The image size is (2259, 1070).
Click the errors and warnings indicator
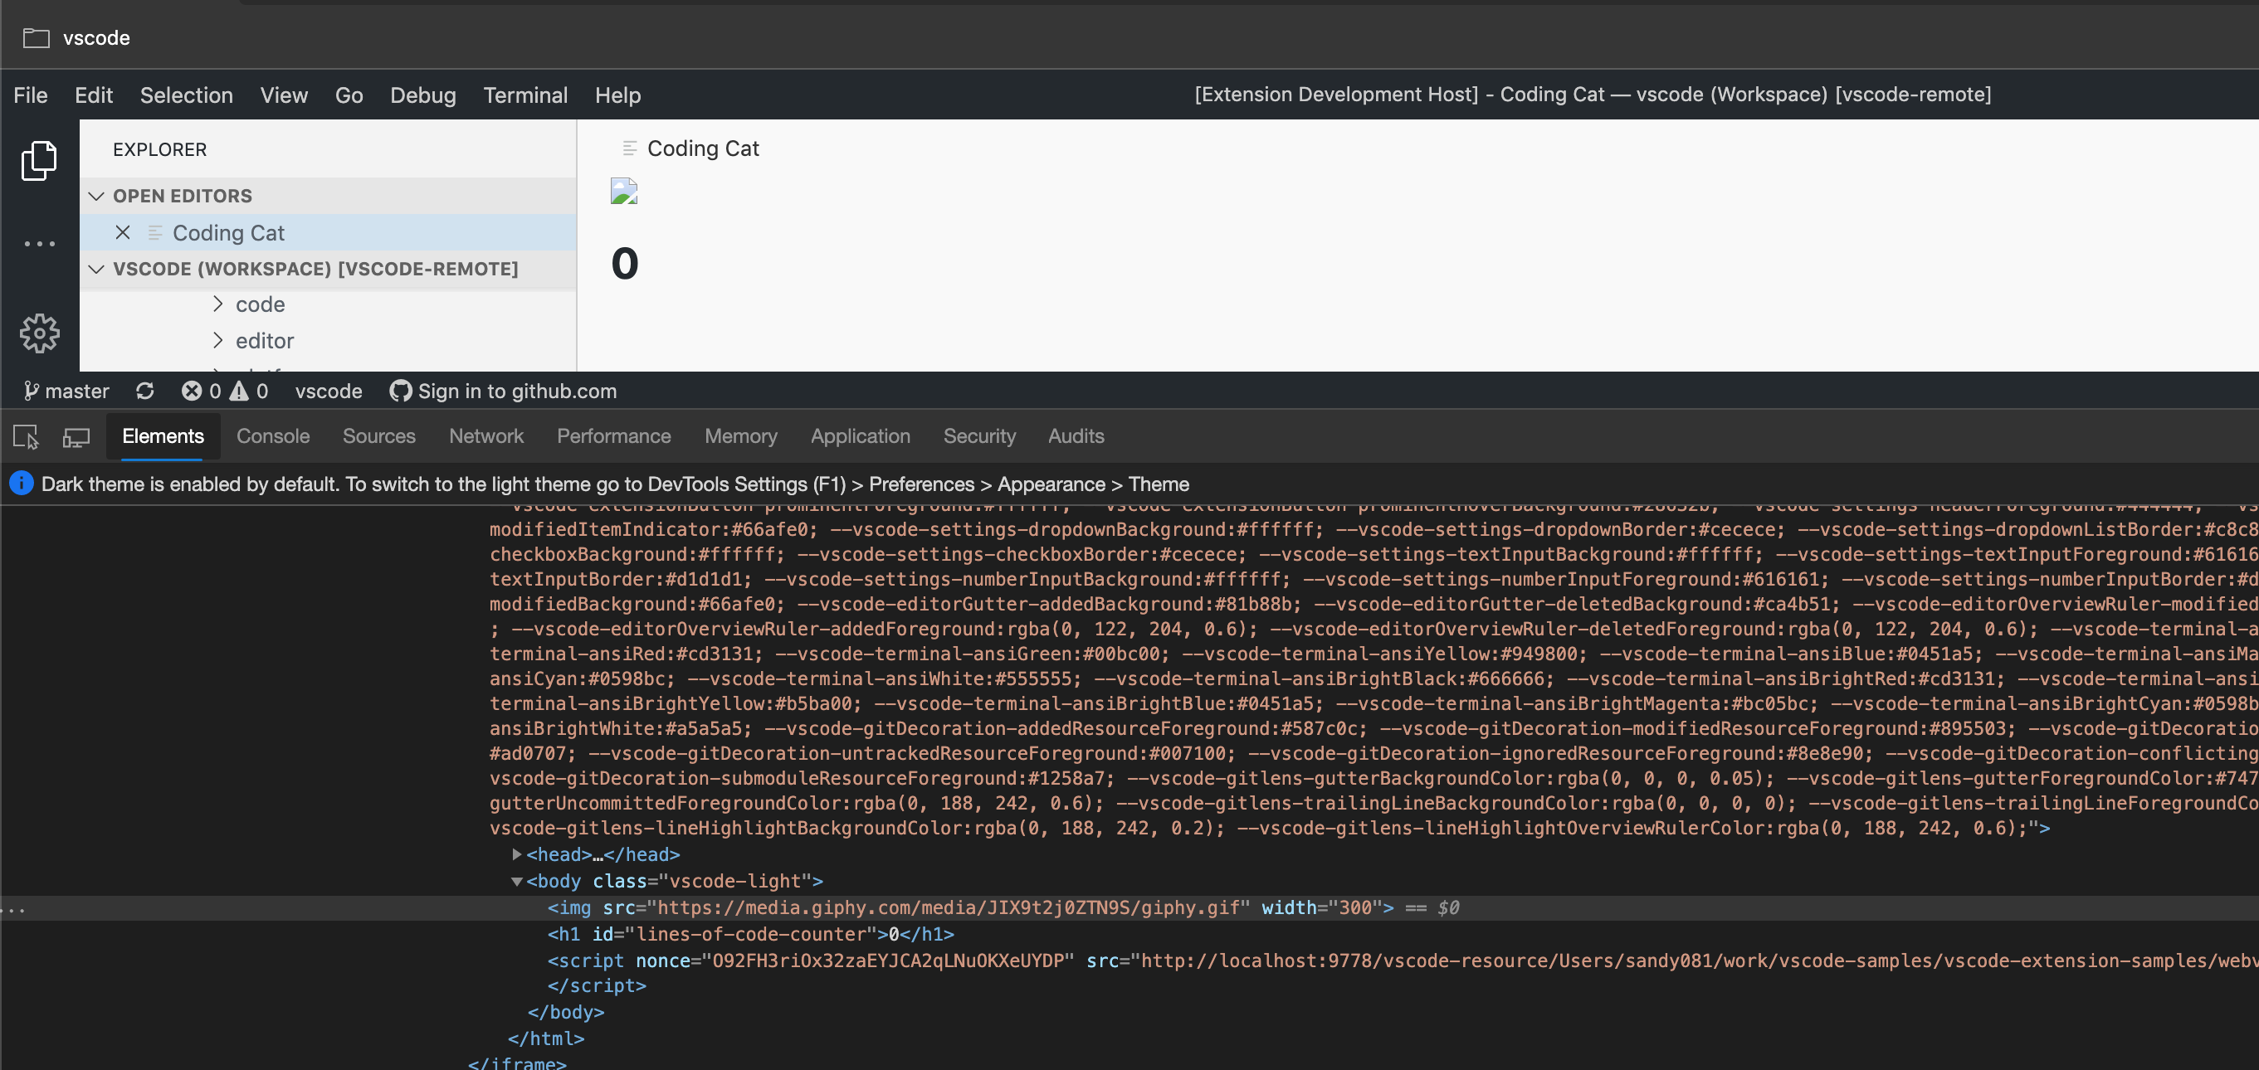[x=225, y=391]
